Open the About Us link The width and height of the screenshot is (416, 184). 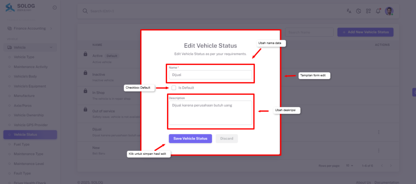(x=364, y=182)
